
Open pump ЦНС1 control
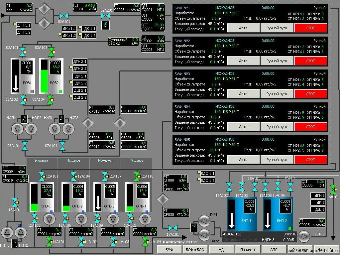(304, 237)
